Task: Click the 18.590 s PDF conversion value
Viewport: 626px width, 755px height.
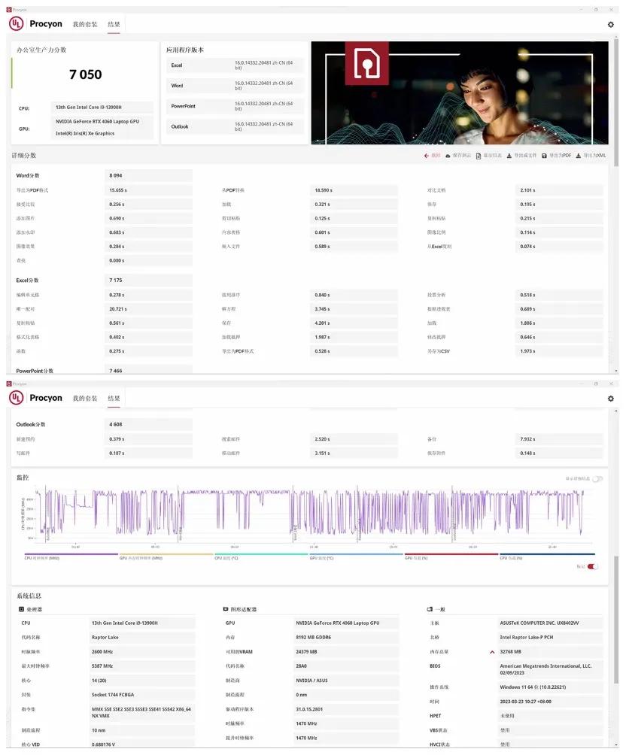Action: pyautogui.click(x=324, y=190)
